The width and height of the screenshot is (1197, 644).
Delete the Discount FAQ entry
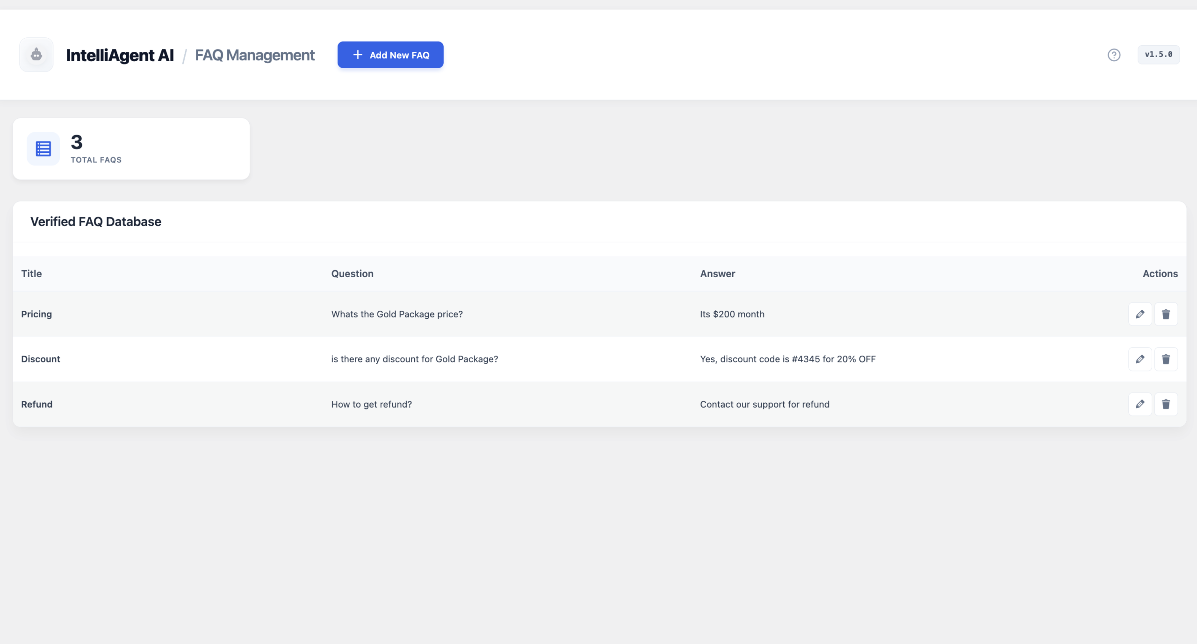[x=1166, y=359]
